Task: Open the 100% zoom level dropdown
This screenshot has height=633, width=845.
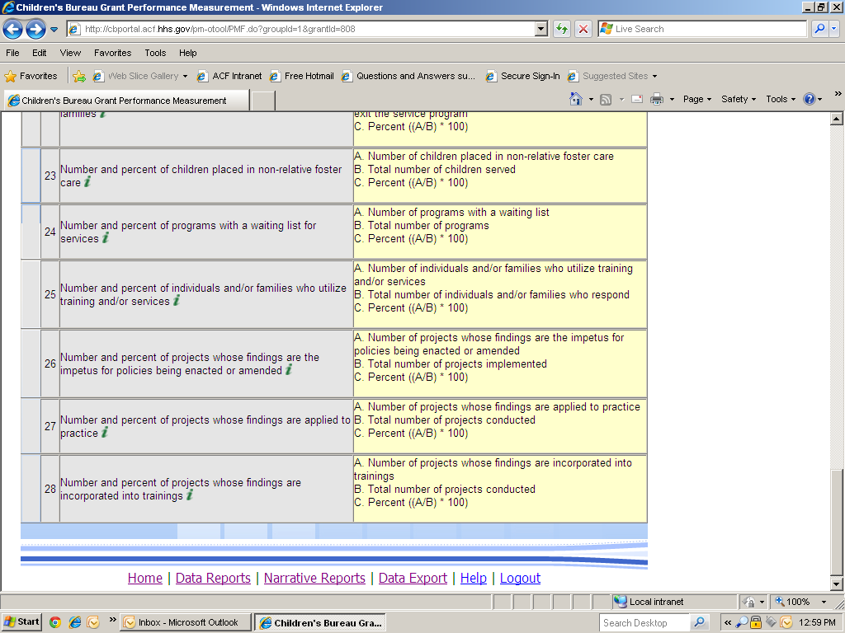Action: click(823, 602)
